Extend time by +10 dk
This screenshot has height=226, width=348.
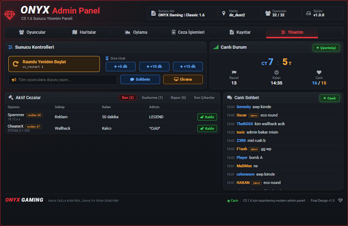click(154, 66)
